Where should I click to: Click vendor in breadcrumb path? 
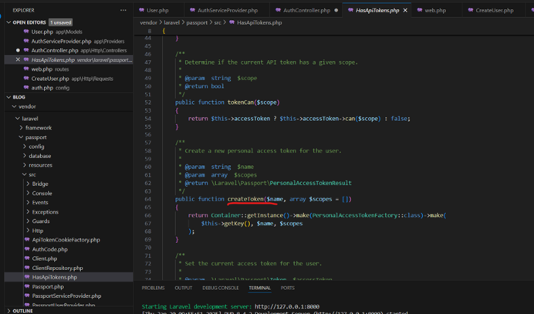pos(148,22)
